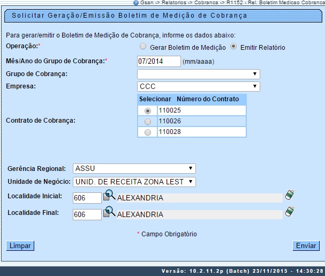Click the Localidade Final code field

point(87,214)
